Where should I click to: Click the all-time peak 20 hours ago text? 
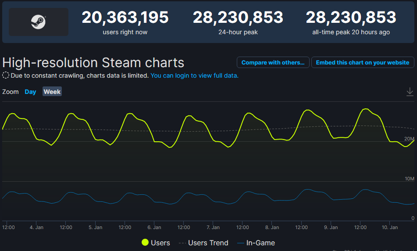(351, 32)
